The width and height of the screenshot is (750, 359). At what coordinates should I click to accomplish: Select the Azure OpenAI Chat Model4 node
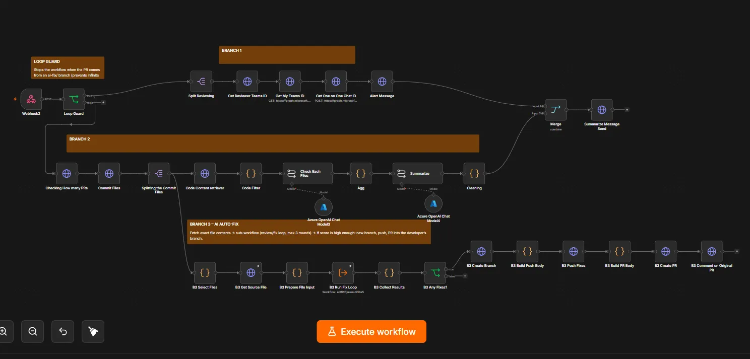pyautogui.click(x=433, y=203)
